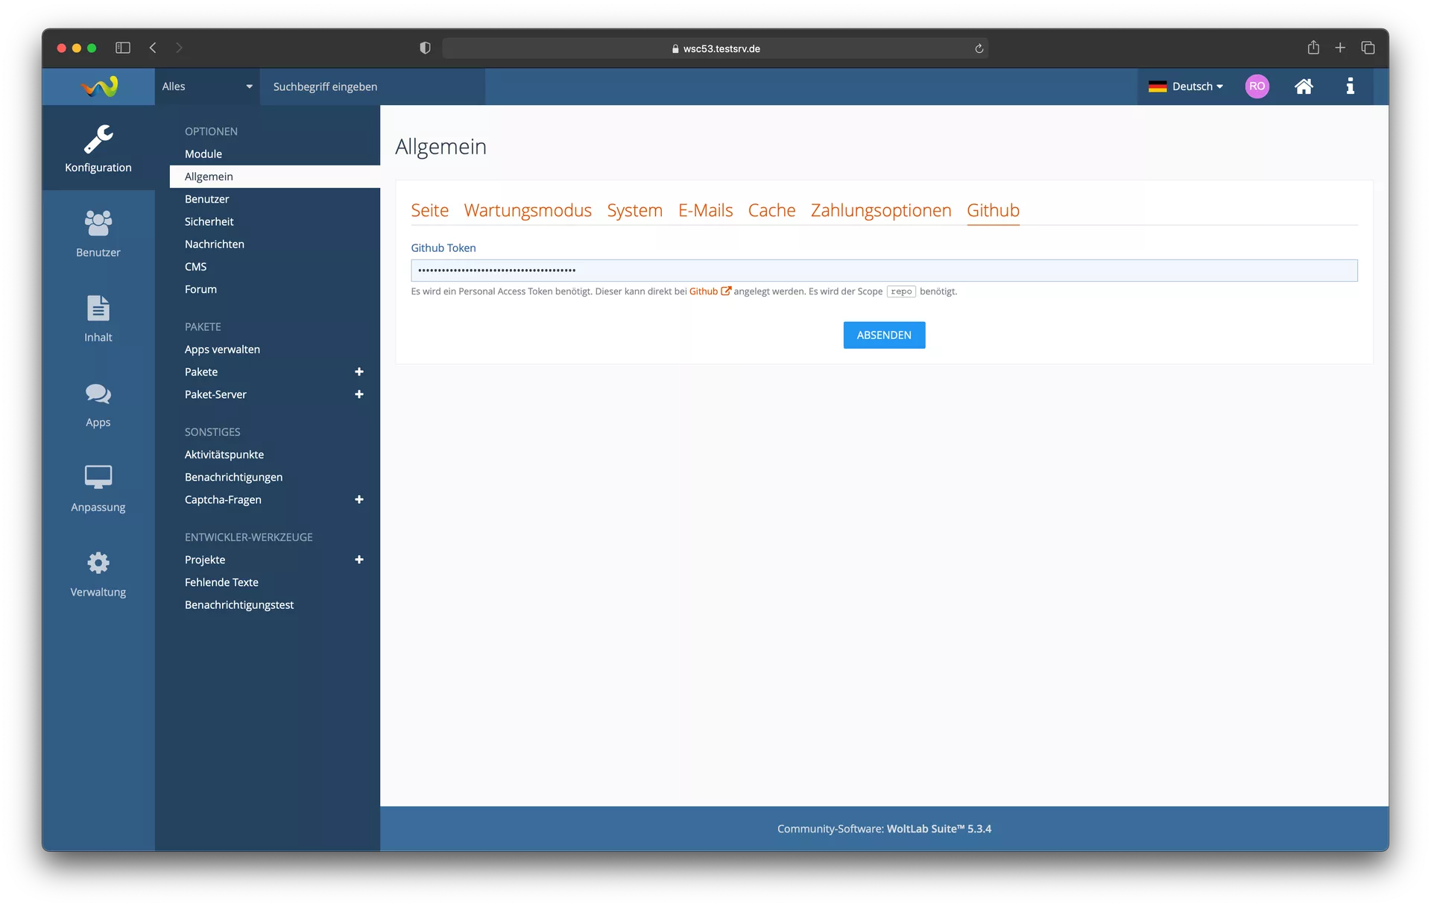Click the Github Token input field

[x=883, y=271]
